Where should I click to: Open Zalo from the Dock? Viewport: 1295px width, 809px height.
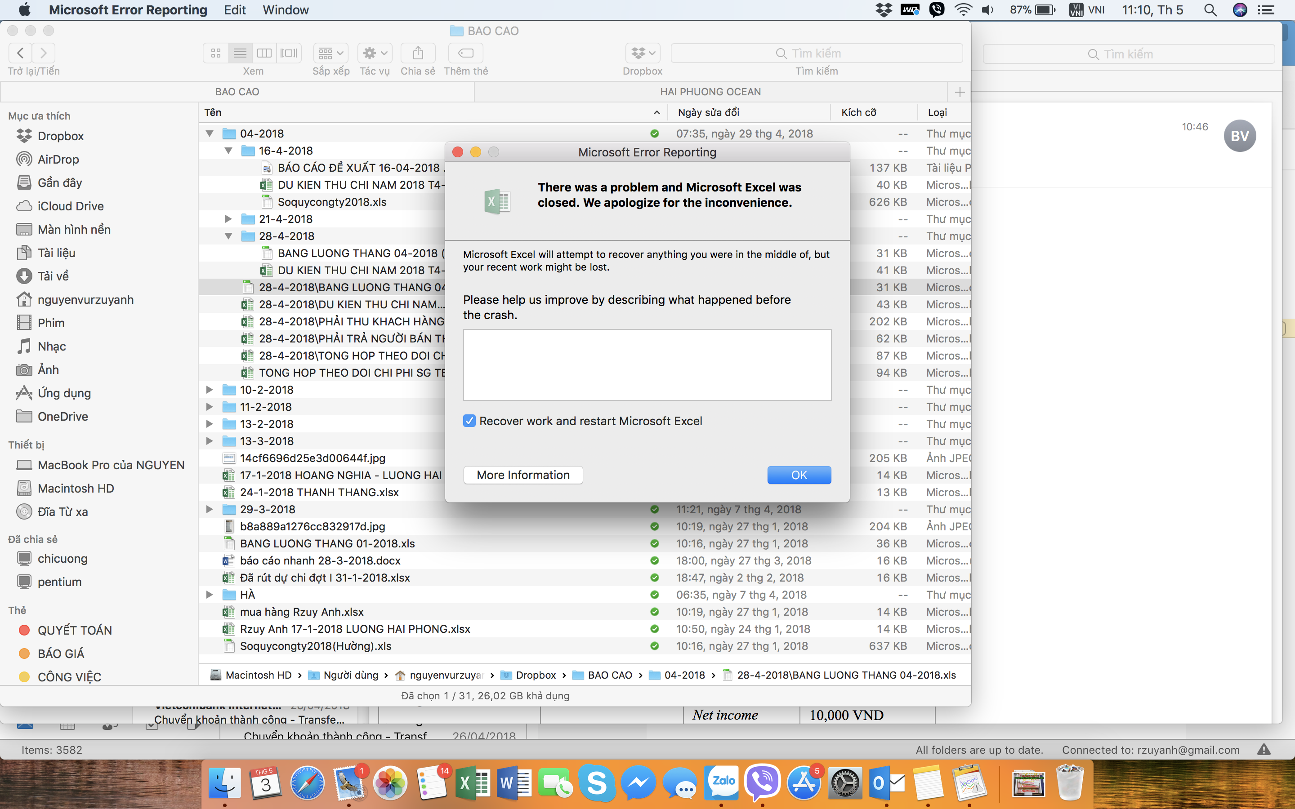(721, 783)
